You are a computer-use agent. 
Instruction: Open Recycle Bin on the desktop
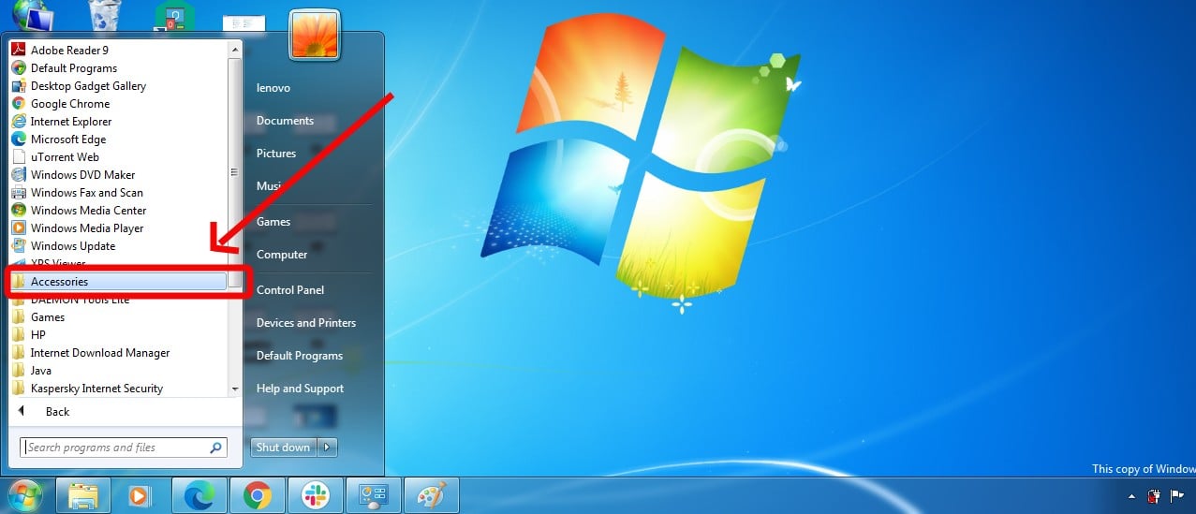[103, 15]
